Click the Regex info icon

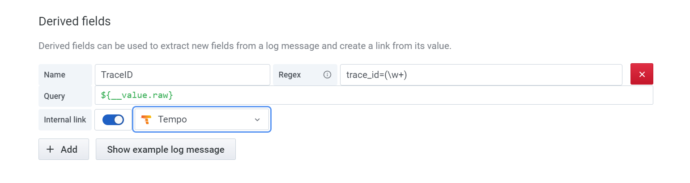[327, 75]
